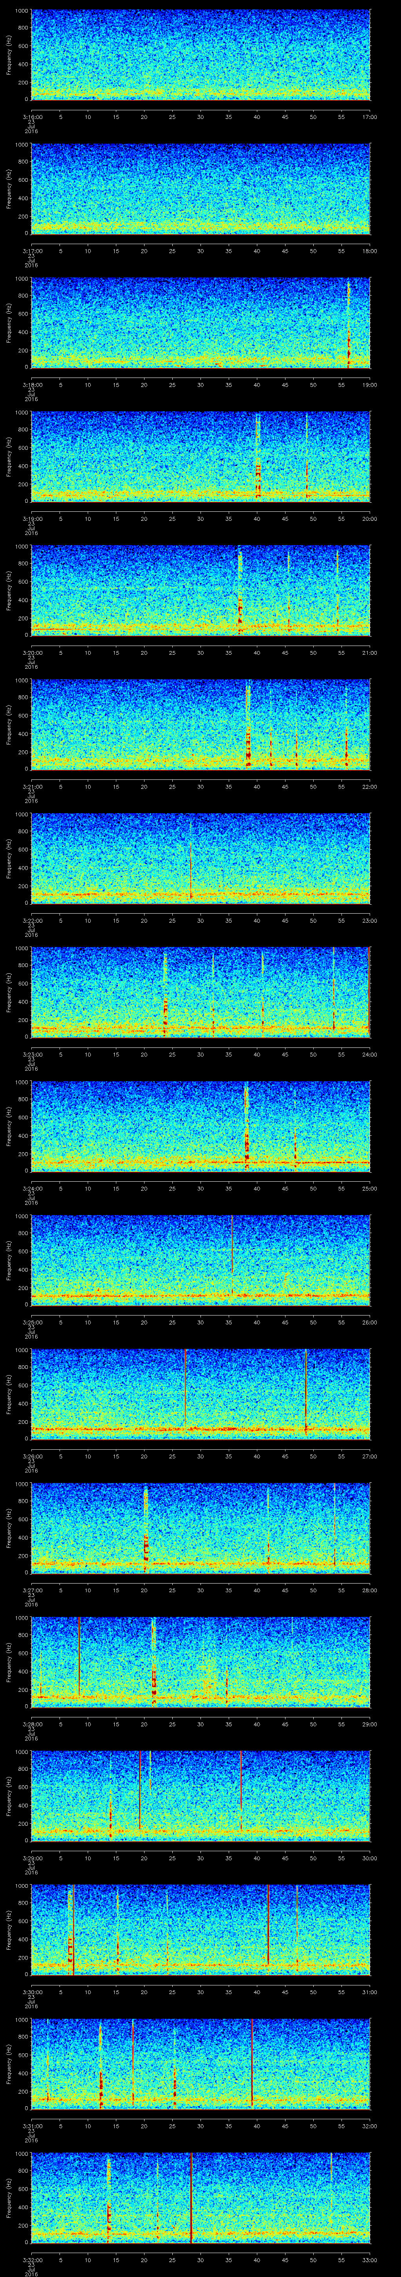The image size is (401, 2277).
Task: Click Frequency (Hz) axis label of 3:32:00 panel
Action: (x=9, y=2197)
